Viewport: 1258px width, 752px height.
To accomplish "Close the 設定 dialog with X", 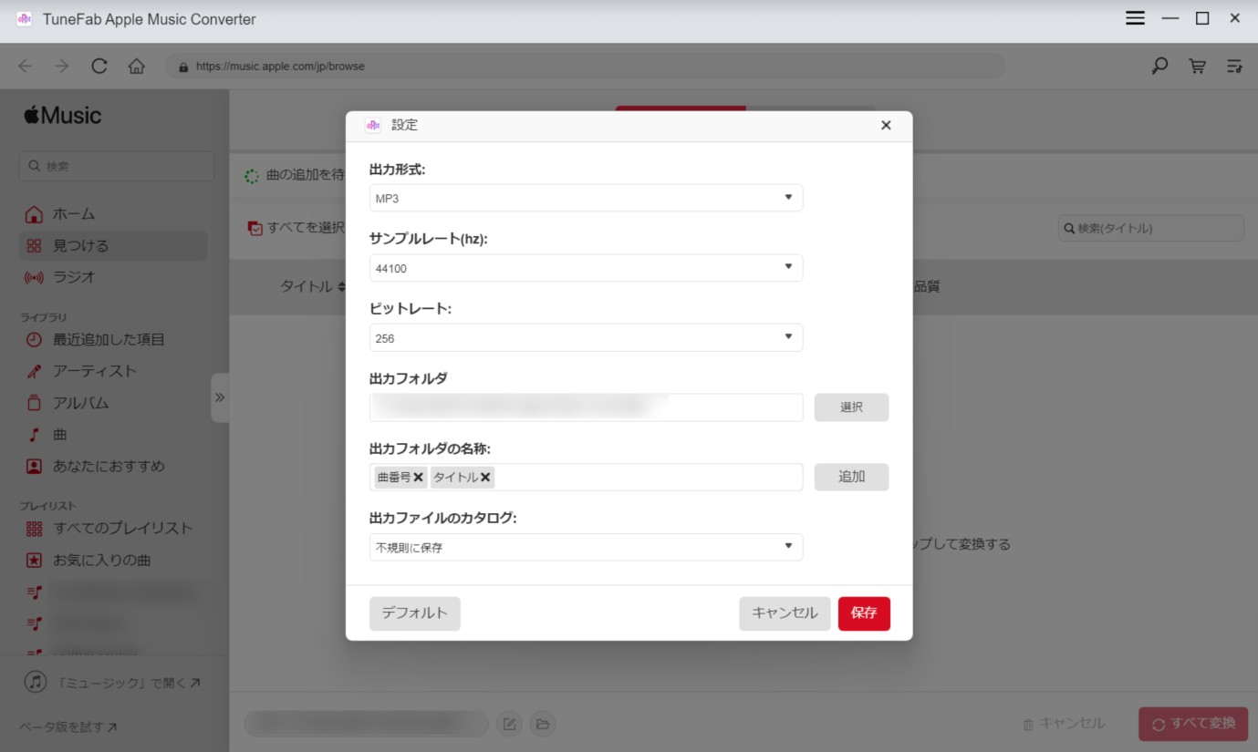I will coord(886,126).
